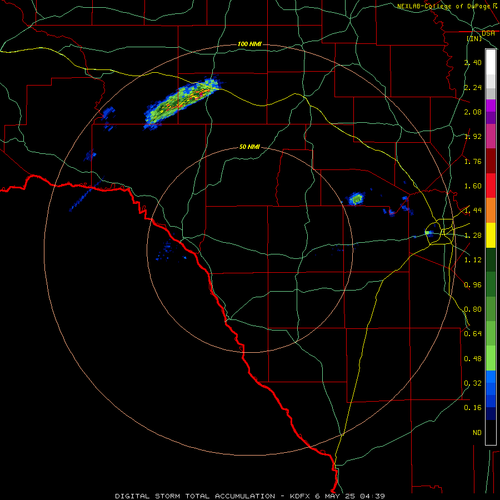Click the '1.92' legend value
The width and height of the screenshot is (500, 500).
tap(473, 137)
